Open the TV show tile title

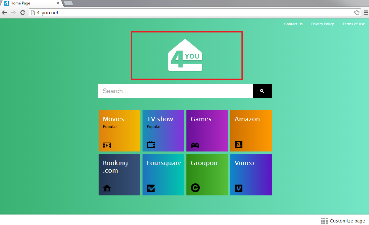[x=160, y=119]
